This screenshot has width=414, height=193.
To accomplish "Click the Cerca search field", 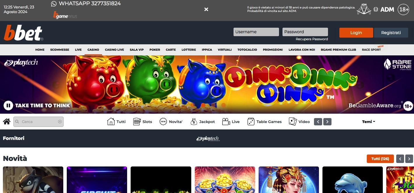I will coord(38,122).
